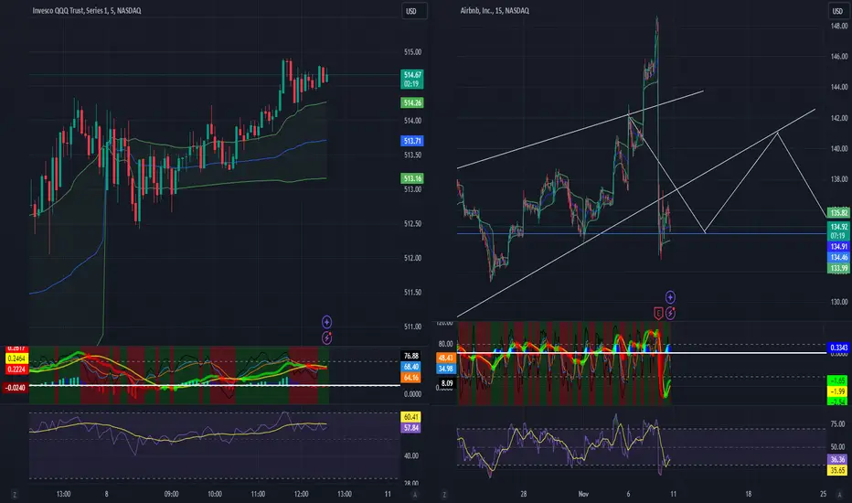Click the black 76.88 indicator value
This screenshot has height=503, width=852.
click(x=410, y=356)
